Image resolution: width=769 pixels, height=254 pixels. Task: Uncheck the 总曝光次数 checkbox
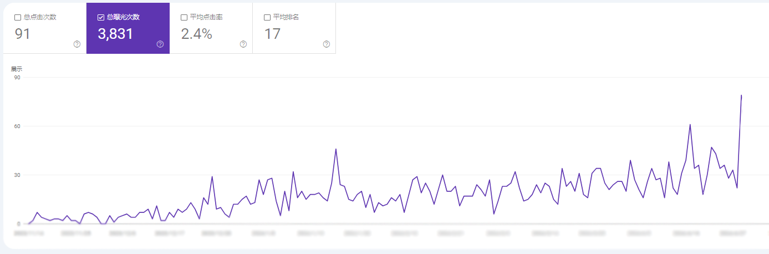pos(101,17)
